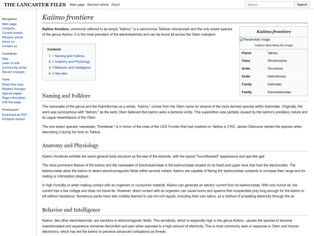Click the Contents box heading
The width and height of the screenshot is (314, 236).
tap(54, 50)
